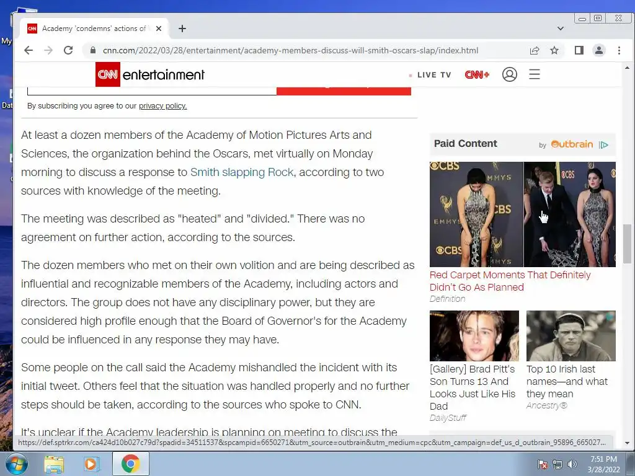Viewport: 635px width, 476px height.
Task: Click the scroll down arrow
Action: click(x=627, y=443)
